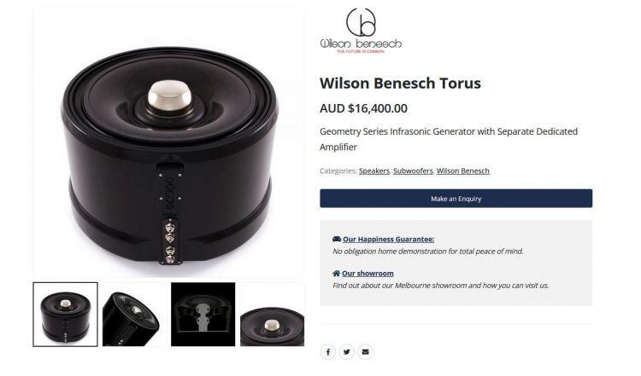Select the fourth thumbnail showing top view

(x=273, y=315)
